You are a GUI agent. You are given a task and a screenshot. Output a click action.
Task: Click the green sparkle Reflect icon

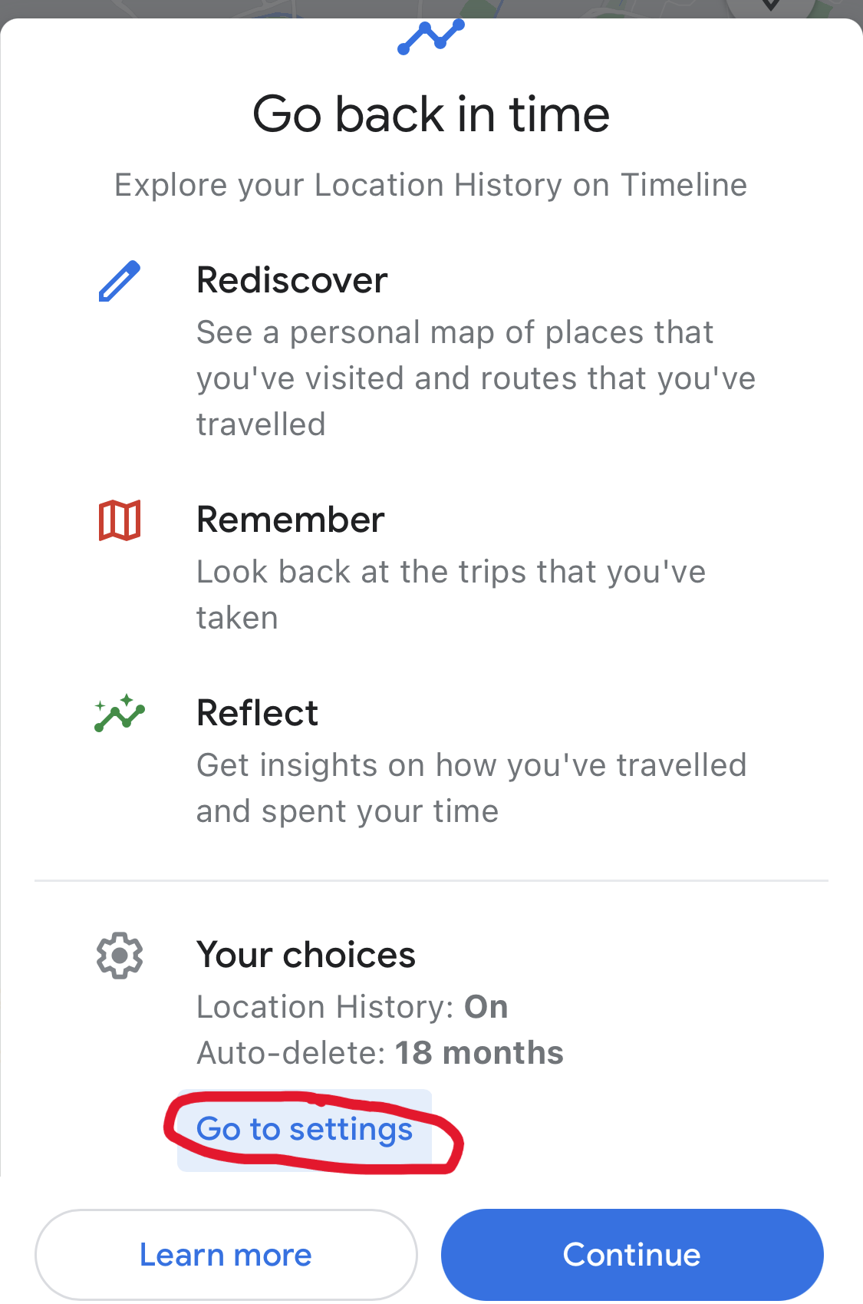click(120, 714)
